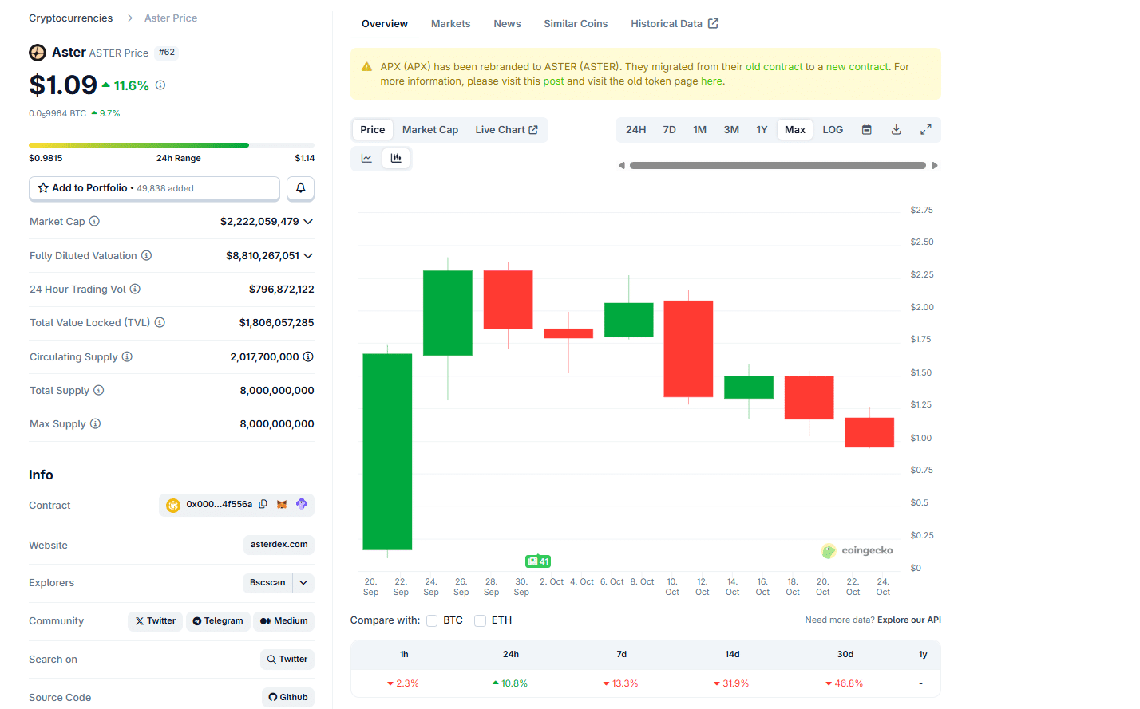Screen dimensions: 1140x709
Task: Select the 3M time range
Action: click(x=731, y=129)
